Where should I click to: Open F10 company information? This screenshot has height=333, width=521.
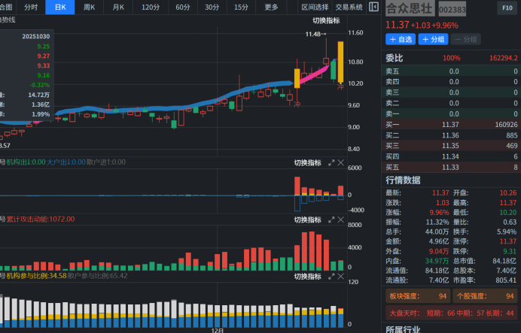tap(507, 8)
